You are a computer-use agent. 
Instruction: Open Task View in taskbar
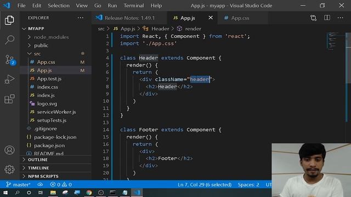click(x=41, y=193)
